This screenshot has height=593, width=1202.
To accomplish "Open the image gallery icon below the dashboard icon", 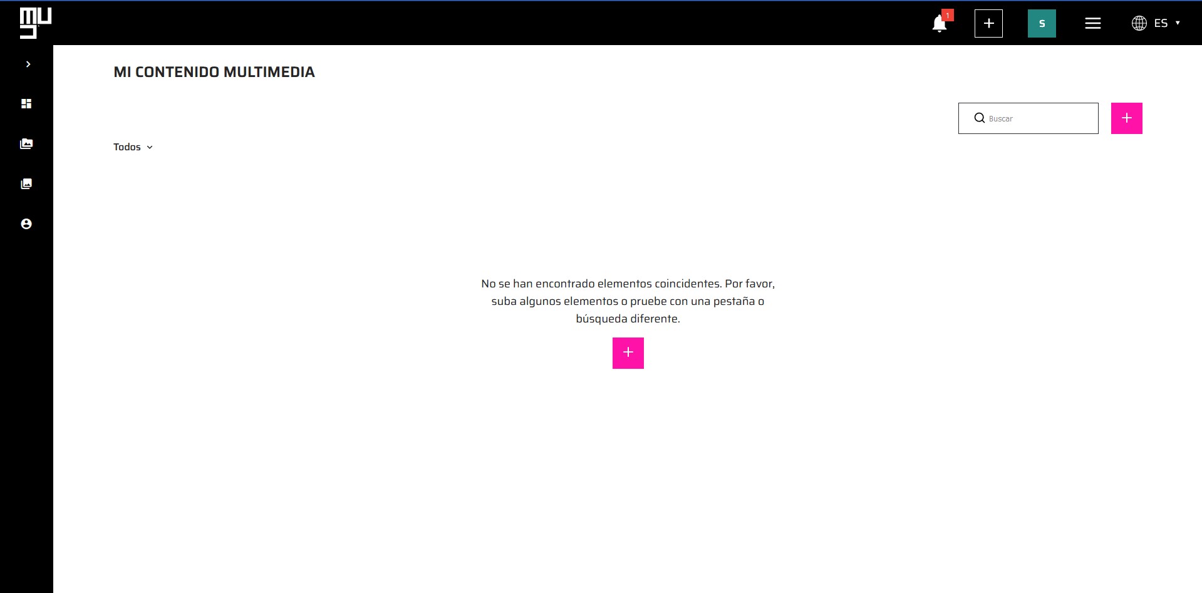I will pyautogui.click(x=26, y=144).
